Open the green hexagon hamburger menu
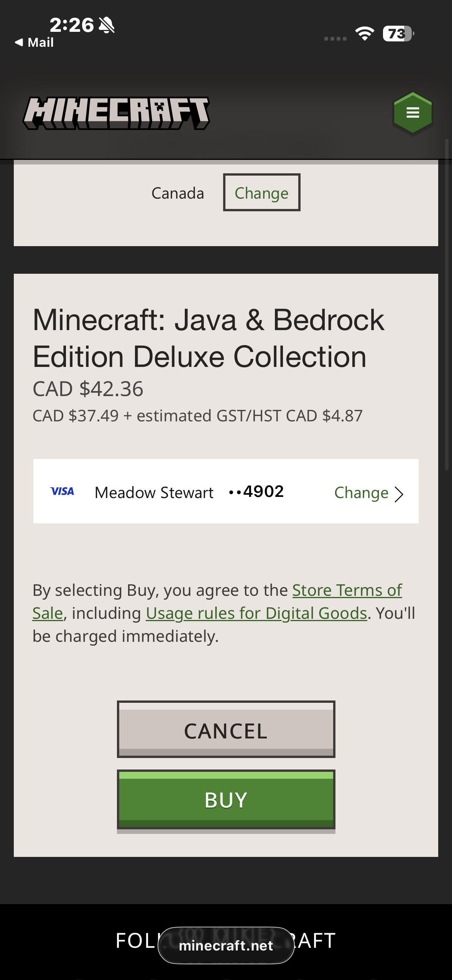Image resolution: width=452 pixels, height=980 pixels. [x=413, y=113]
